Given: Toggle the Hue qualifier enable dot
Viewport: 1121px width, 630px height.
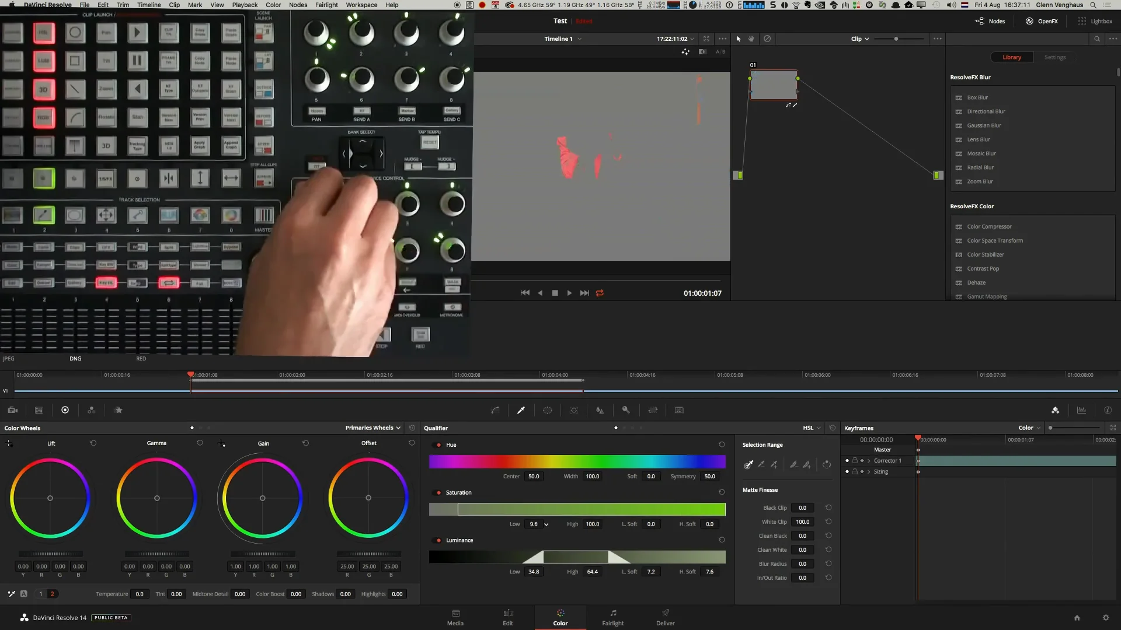Looking at the screenshot, I should tap(438, 445).
